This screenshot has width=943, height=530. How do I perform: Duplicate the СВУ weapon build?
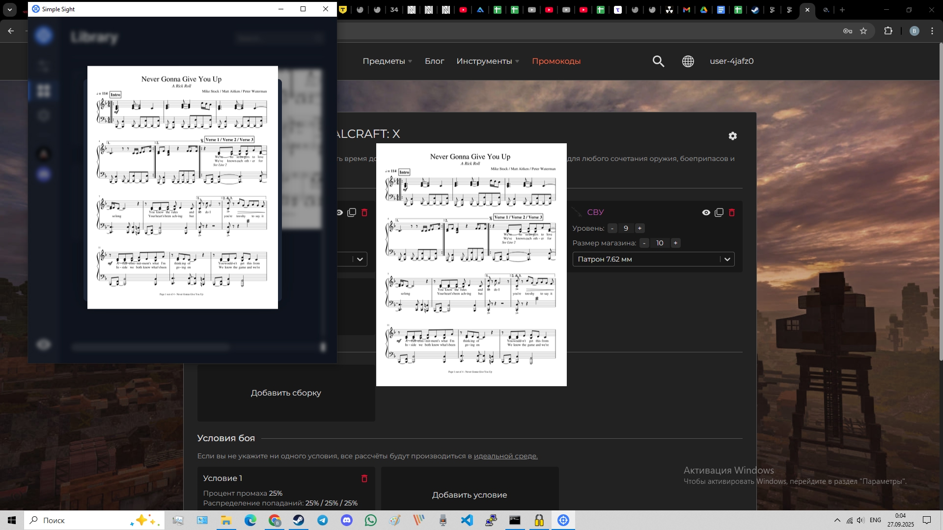[x=719, y=212]
